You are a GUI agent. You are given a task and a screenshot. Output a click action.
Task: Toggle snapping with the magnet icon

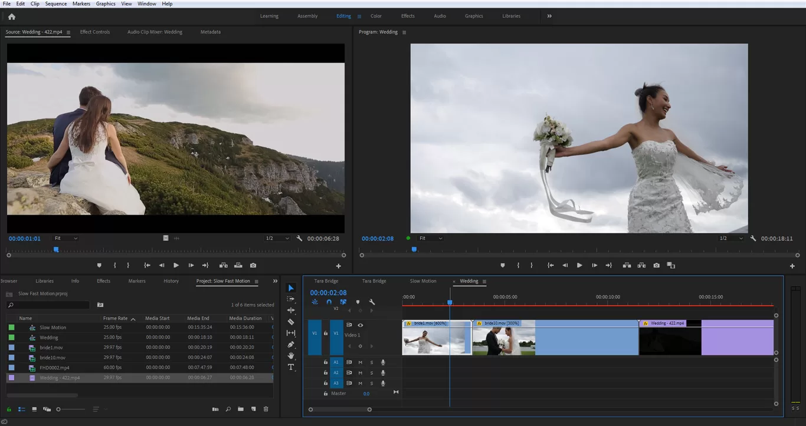click(x=329, y=302)
